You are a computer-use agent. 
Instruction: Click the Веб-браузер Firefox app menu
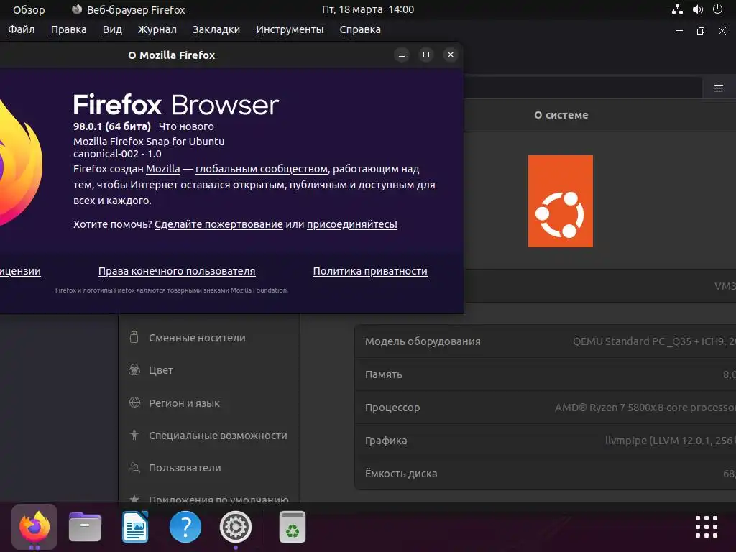point(128,10)
